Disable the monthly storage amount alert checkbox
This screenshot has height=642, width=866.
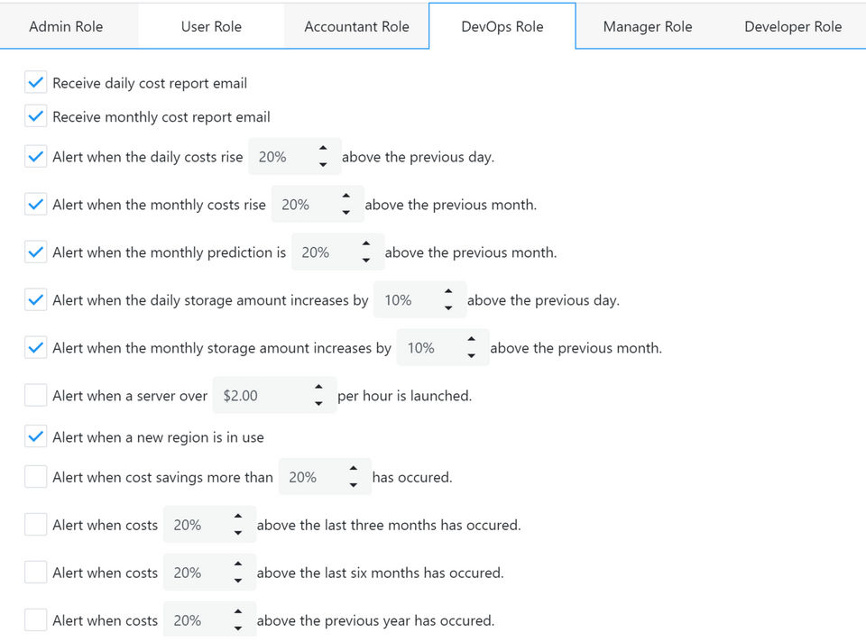[35, 348]
